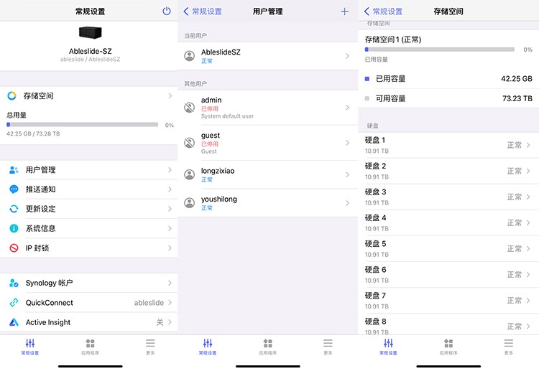
Task: Tap the 总用量 usage progress bar
Action: point(82,125)
